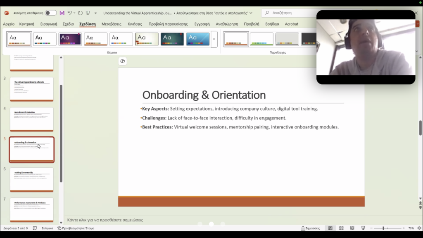
Task: Click the Designer icon above the slide
Action: (x=123, y=61)
